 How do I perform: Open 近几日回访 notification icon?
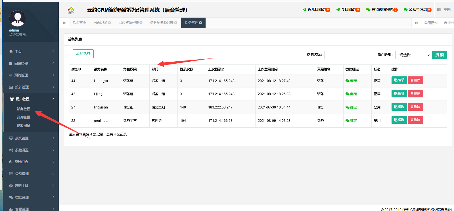pyautogui.click(x=304, y=10)
